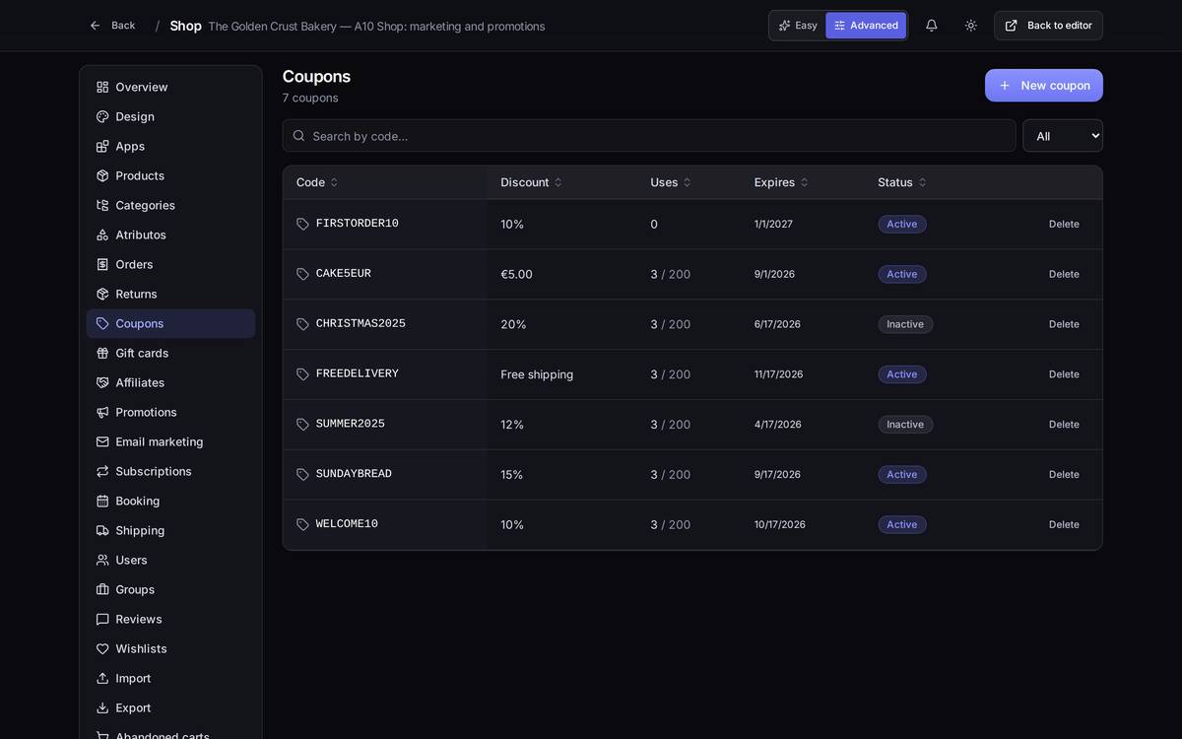The width and height of the screenshot is (1182, 739).
Task: Delete the WELCOME10 coupon
Action: pyautogui.click(x=1064, y=525)
